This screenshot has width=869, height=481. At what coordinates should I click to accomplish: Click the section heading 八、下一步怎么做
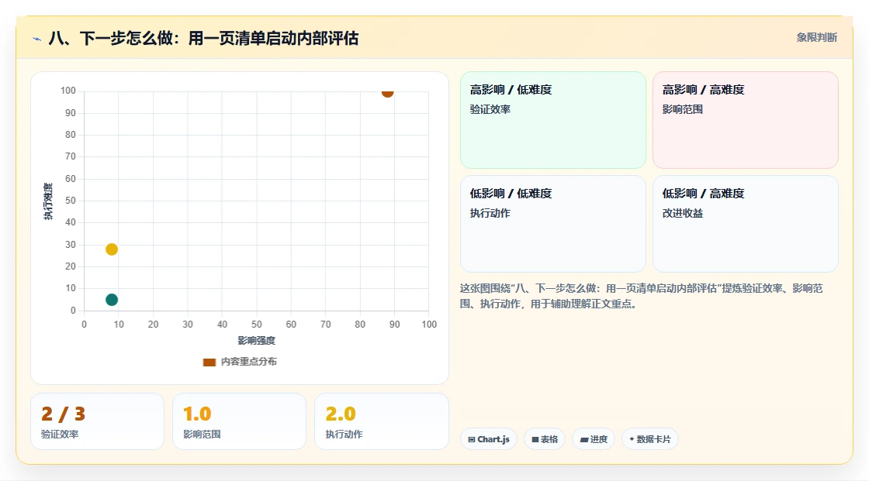point(203,38)
